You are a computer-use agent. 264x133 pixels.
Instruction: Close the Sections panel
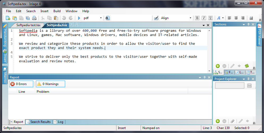pos(253,24)
